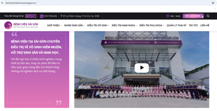Open the KHÁM SINH SẢN menu
The image size is (217, 111).
click(74, 25)
